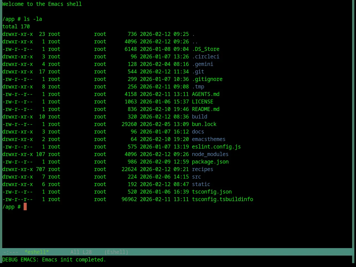This screenshot has width=356, height=267.
Task: Click the timestamp 2026-02-06 14:15 of src
Action: [x=164, y=177]
